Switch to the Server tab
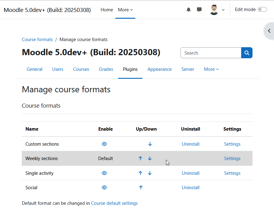 (188, 69)
